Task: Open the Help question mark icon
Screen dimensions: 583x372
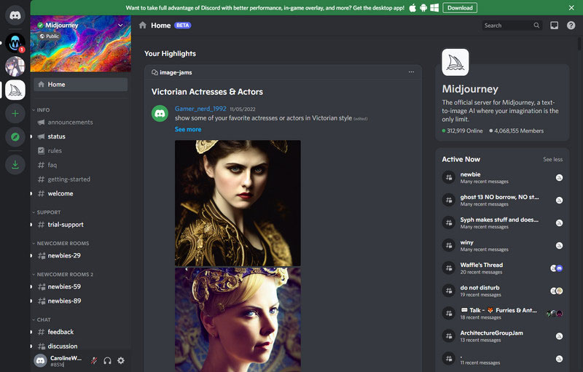Action: coord(571,26)
